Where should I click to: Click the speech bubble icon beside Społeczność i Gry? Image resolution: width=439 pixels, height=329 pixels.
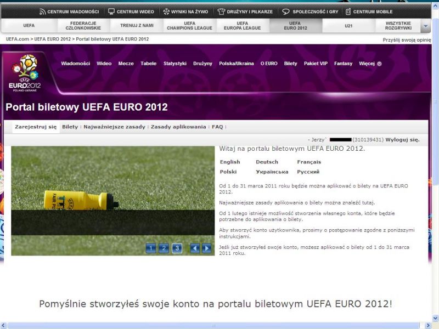pos(286,12)
